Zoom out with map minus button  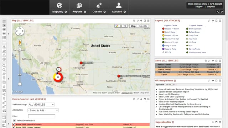pyautogui.click(x=20, y=84)
